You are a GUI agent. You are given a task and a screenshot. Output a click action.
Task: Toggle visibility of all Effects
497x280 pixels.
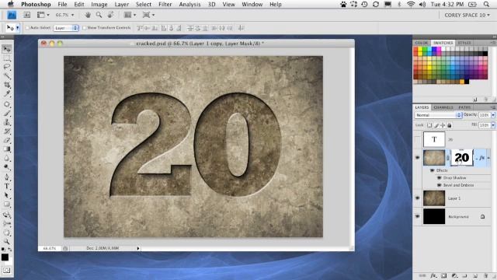pos(432,170)
